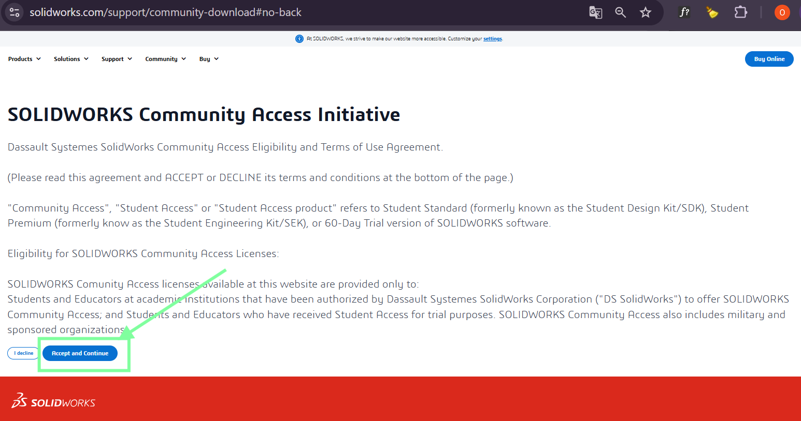Bookmark this page with the star icon

pos(646,12)
